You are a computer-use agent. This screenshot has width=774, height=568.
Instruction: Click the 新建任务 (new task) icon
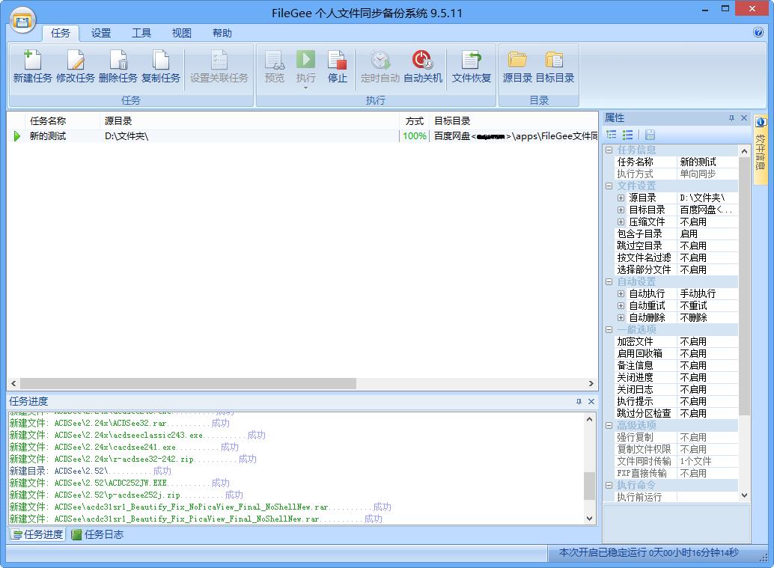pos(32,61)
